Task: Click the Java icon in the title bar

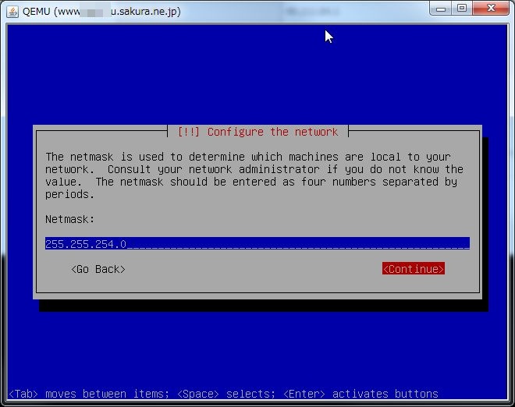Action: tap(12, 12)
